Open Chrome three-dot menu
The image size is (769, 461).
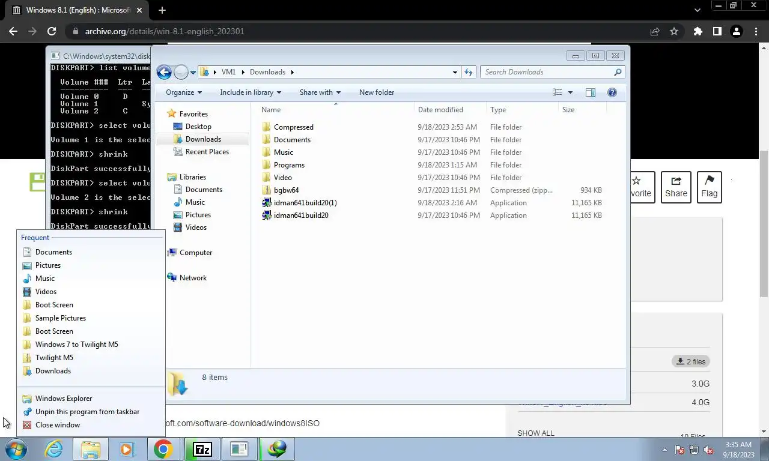756,31
